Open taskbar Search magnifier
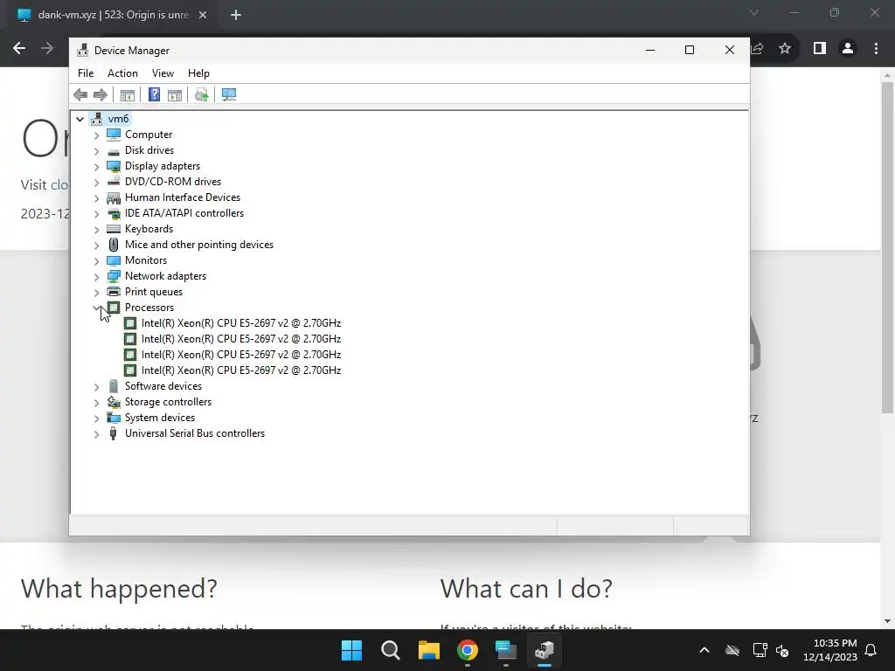This screenshot has height=671, width=895. point(391,650)
